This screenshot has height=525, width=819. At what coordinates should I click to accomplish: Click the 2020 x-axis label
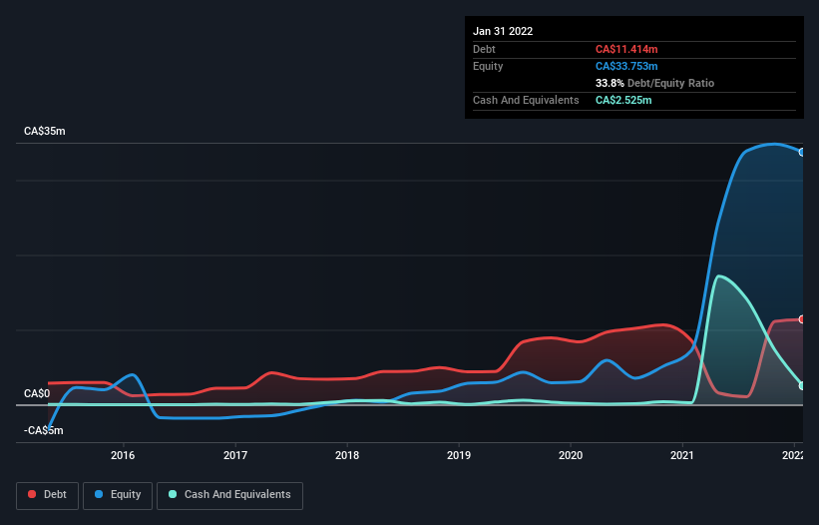[571, 455]
